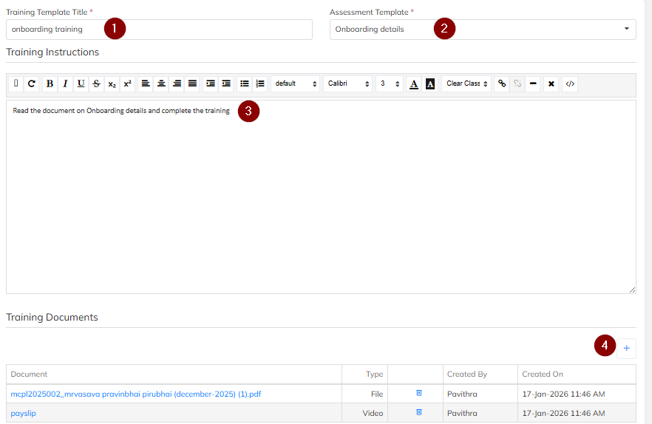Align text left
The height and width of the screenshot is (424, 652).
[146, 83]
